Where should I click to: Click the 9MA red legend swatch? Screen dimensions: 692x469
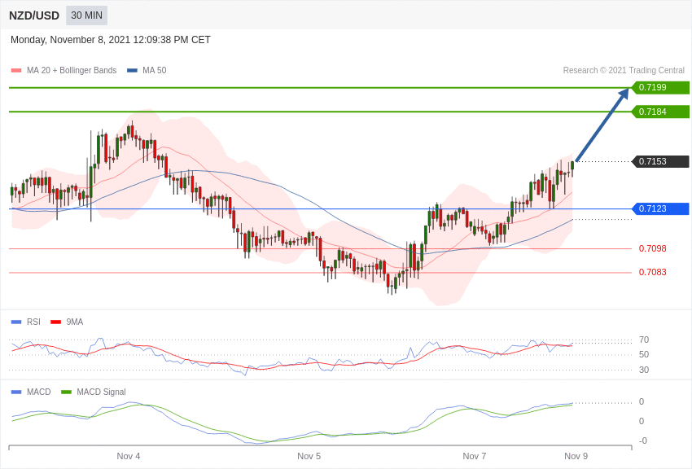[55, 322]
